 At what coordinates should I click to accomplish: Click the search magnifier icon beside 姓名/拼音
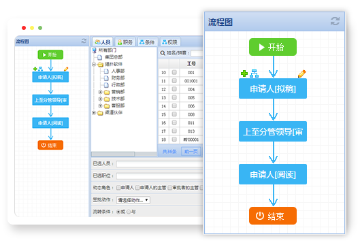[163, 53]
